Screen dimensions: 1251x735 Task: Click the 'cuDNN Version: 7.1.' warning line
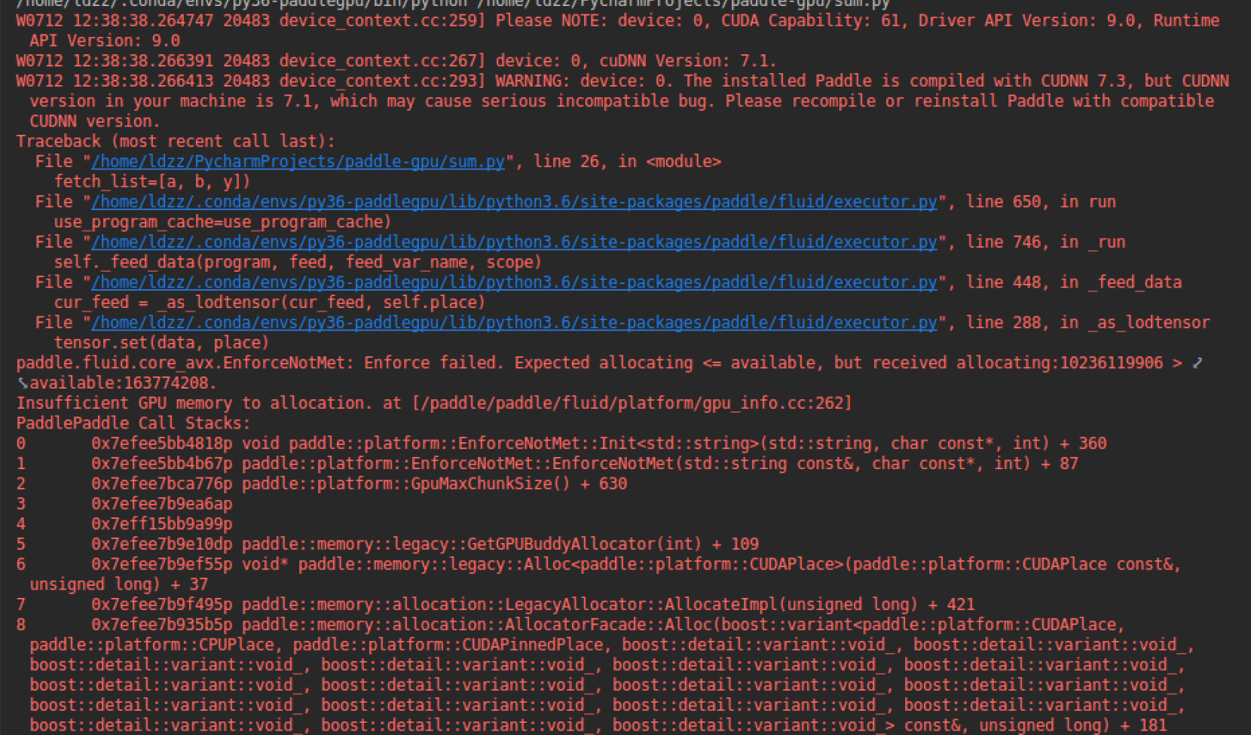point(396,61)
